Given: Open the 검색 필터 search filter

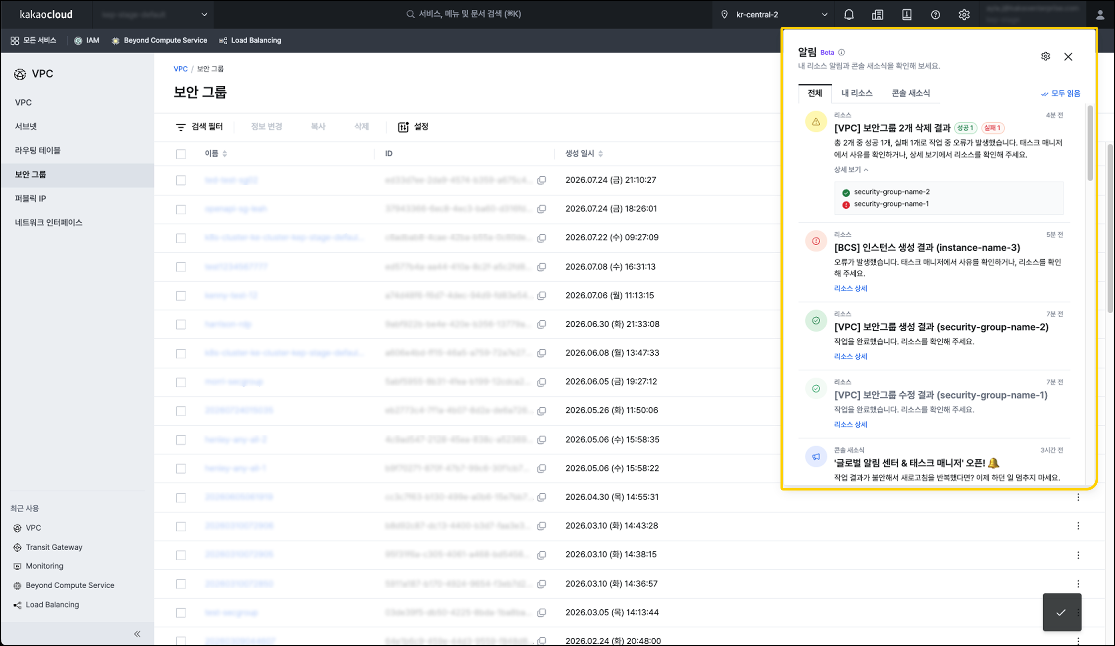Looking at the screenshot, I should tap(199, 127).
